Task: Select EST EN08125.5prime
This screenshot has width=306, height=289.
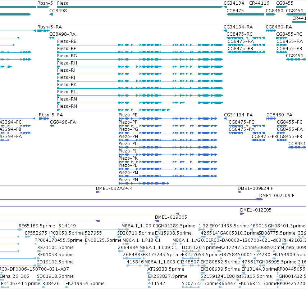Action: (86, 244)
